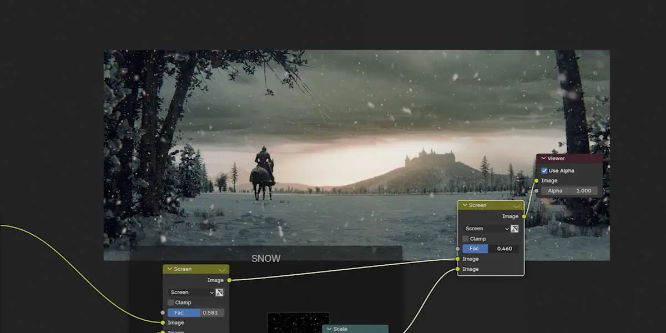Enable Clamp on the right Screen node

click(466, 239)
